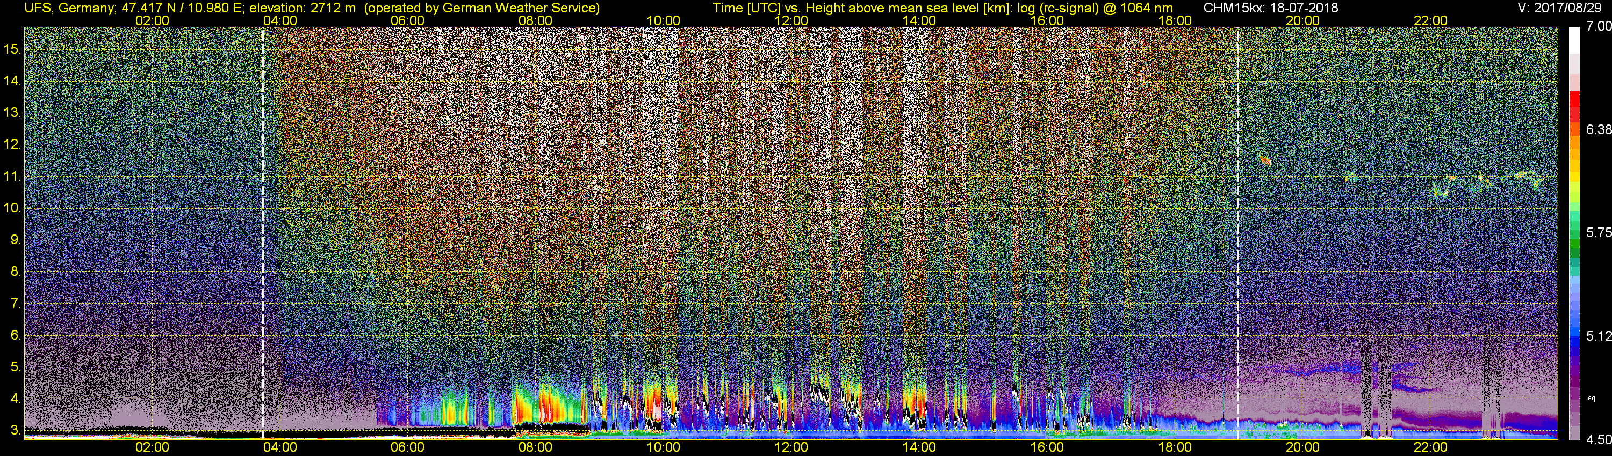Click the 10. km height axis label

pos(12,208)
